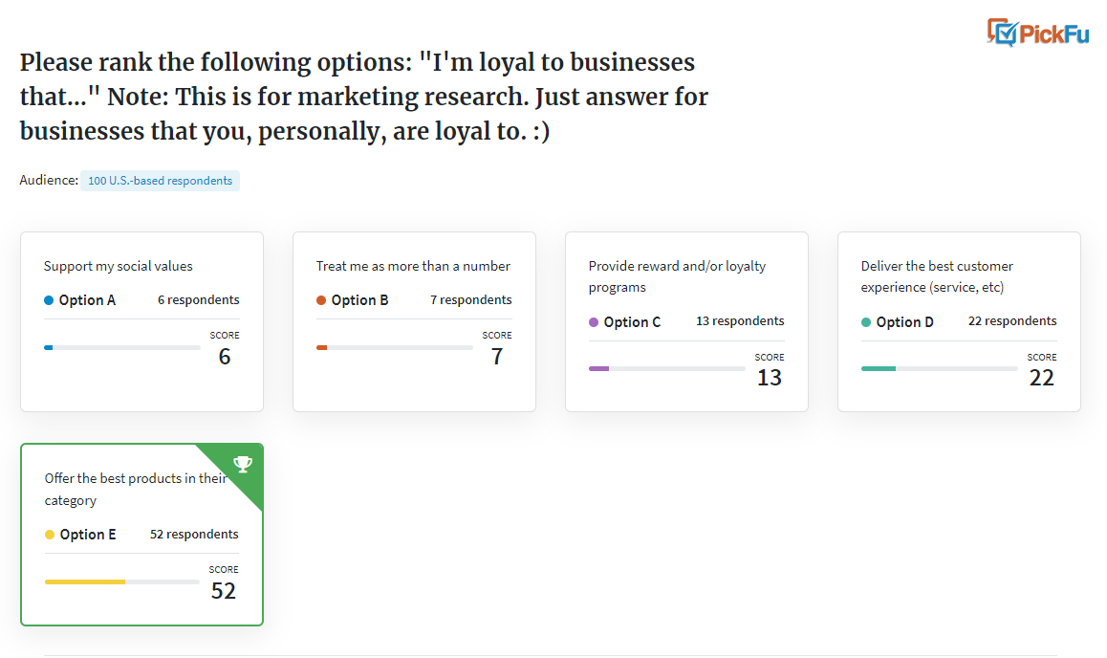The image size is (1107, 658).
Task: Select the Treat me as more than a number card
Action: point(415,322)
